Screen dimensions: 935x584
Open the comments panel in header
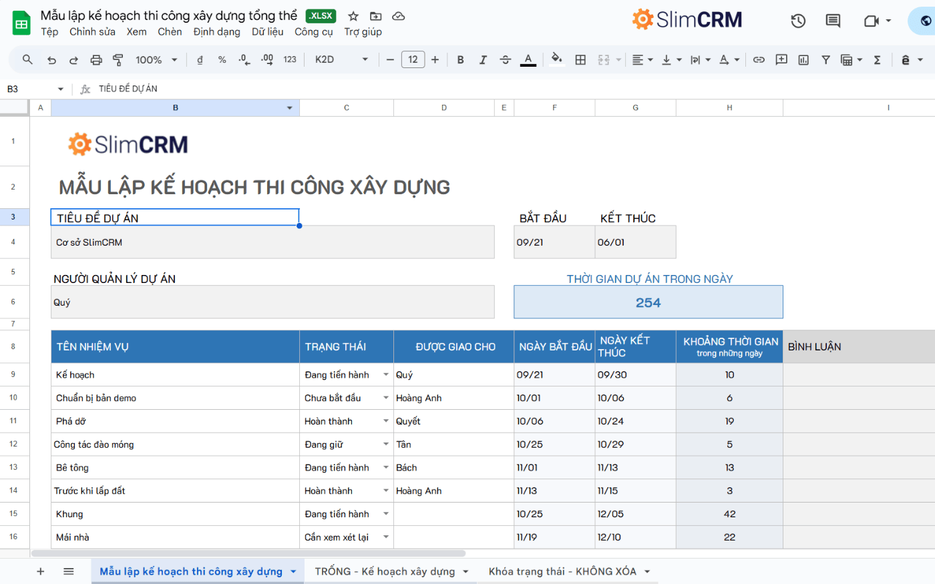(x=833, y=21)
